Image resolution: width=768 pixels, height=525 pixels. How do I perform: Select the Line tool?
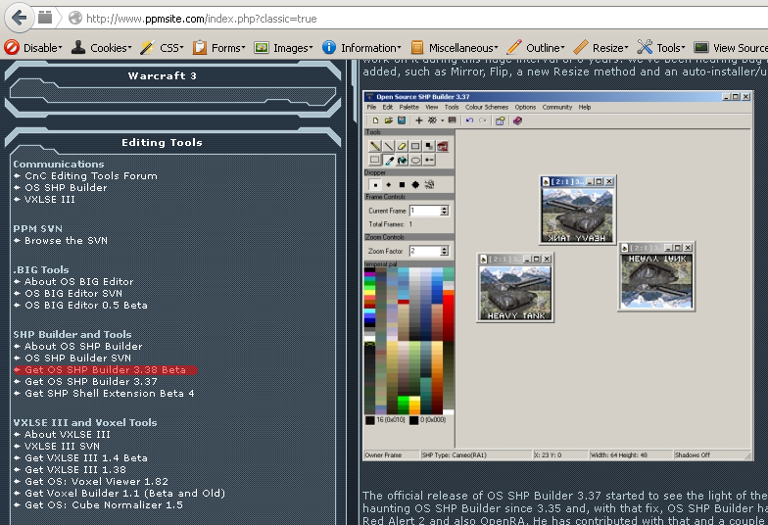coord(388,146)
